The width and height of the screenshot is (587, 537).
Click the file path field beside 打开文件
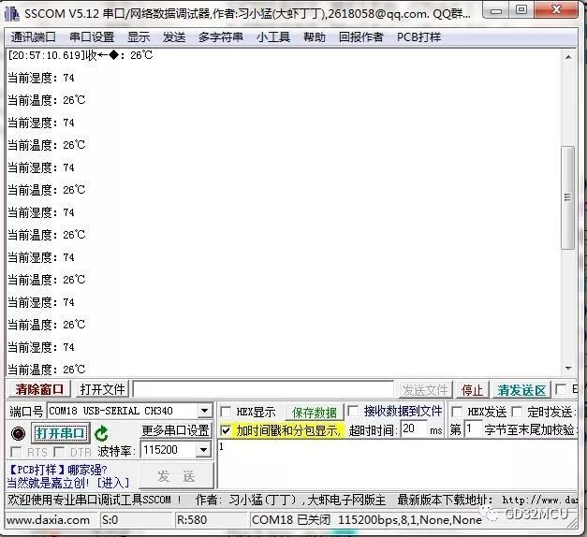pos(263,389)
